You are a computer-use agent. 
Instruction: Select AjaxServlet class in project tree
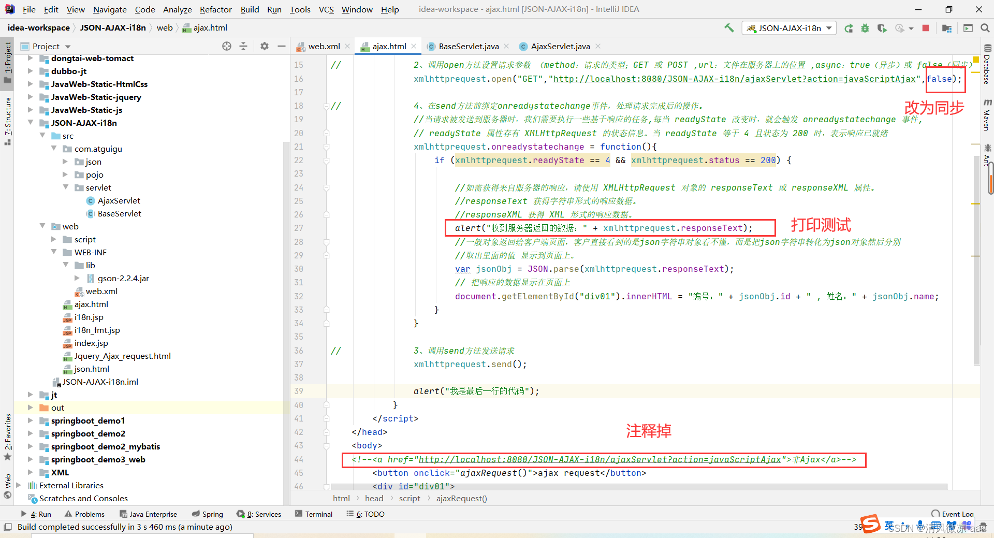119,200
